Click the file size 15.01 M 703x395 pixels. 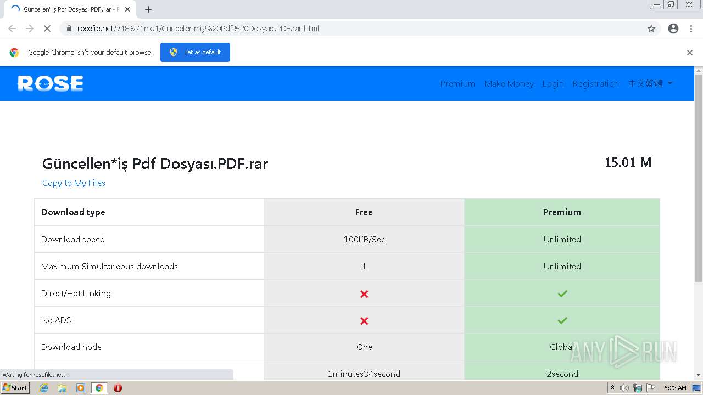[x=628, y=162]
